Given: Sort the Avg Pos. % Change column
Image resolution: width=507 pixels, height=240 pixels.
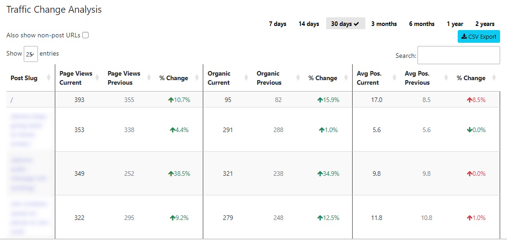Looking at the screenshot, I should tap(494, 78).
